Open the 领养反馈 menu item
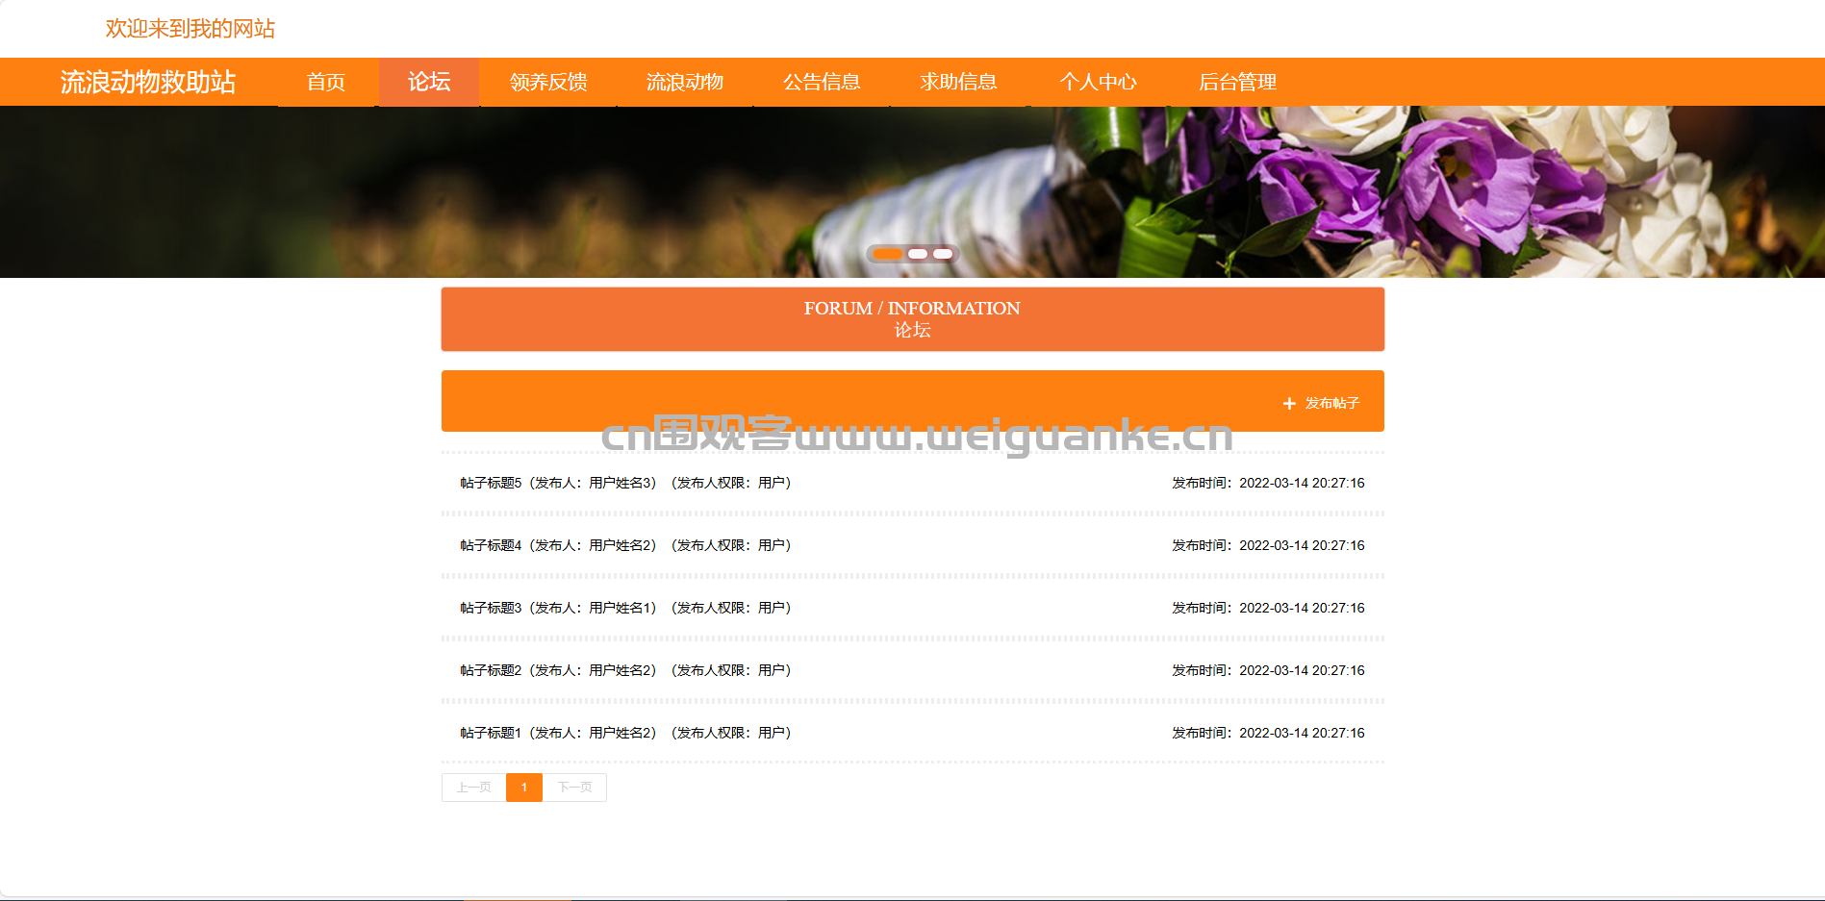This screenshot has width=1825, height=901. point(548,82)
